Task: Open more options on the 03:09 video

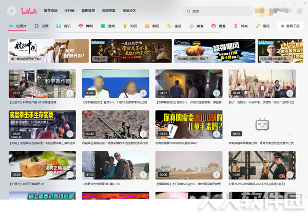Action: coord(143,93)
